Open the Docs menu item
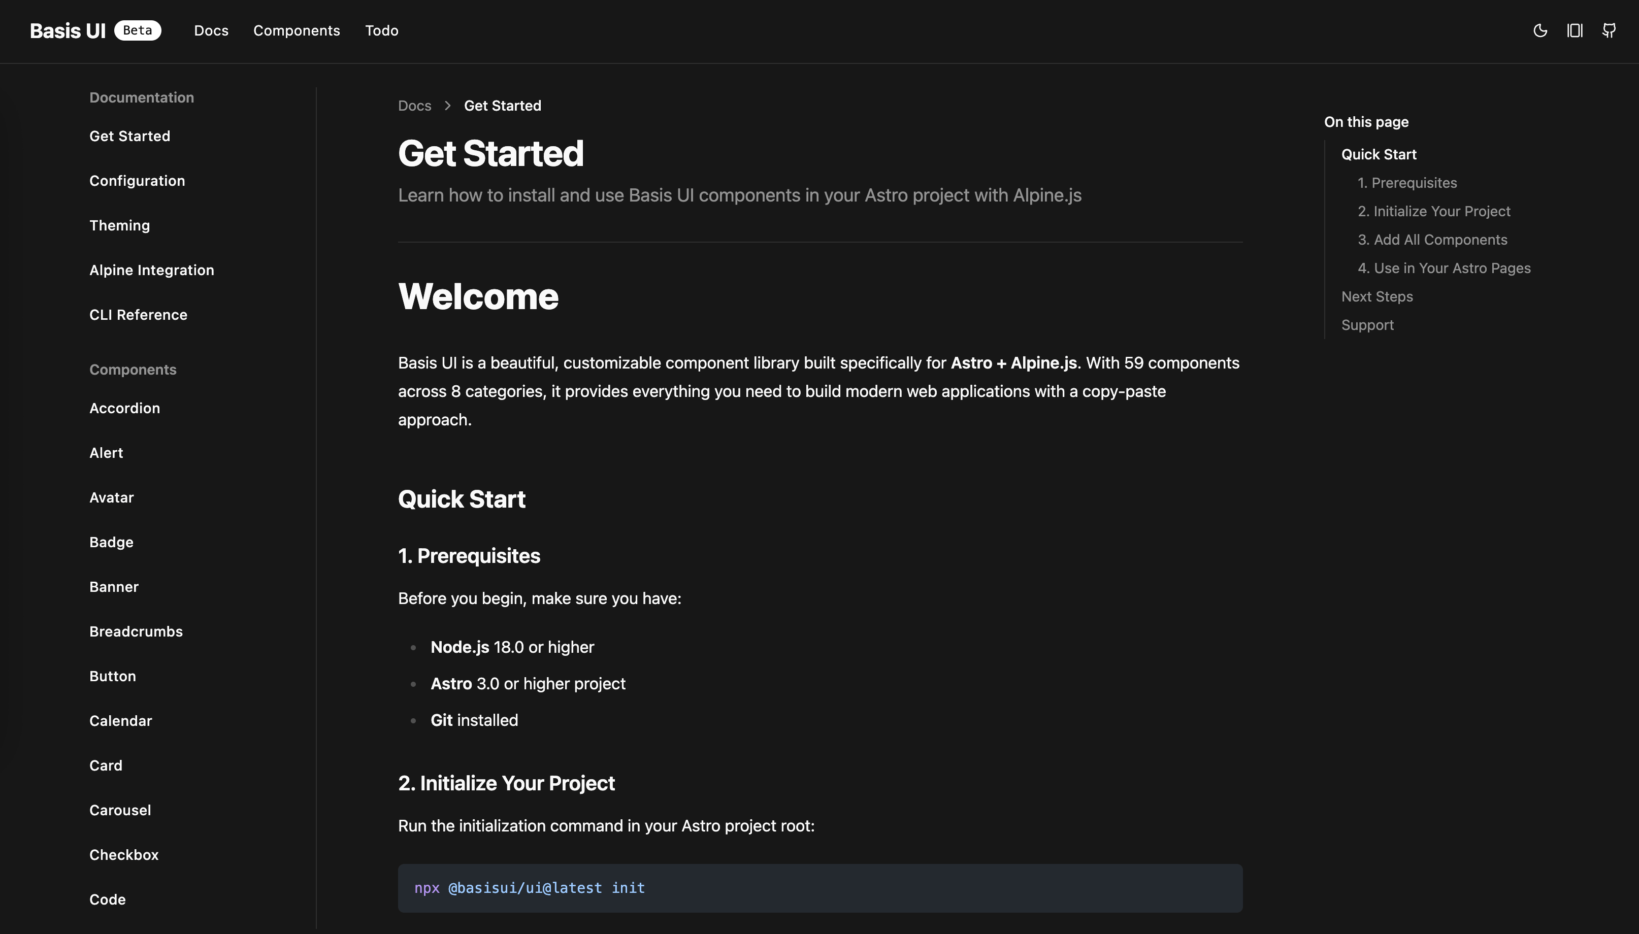 [211, 31]
